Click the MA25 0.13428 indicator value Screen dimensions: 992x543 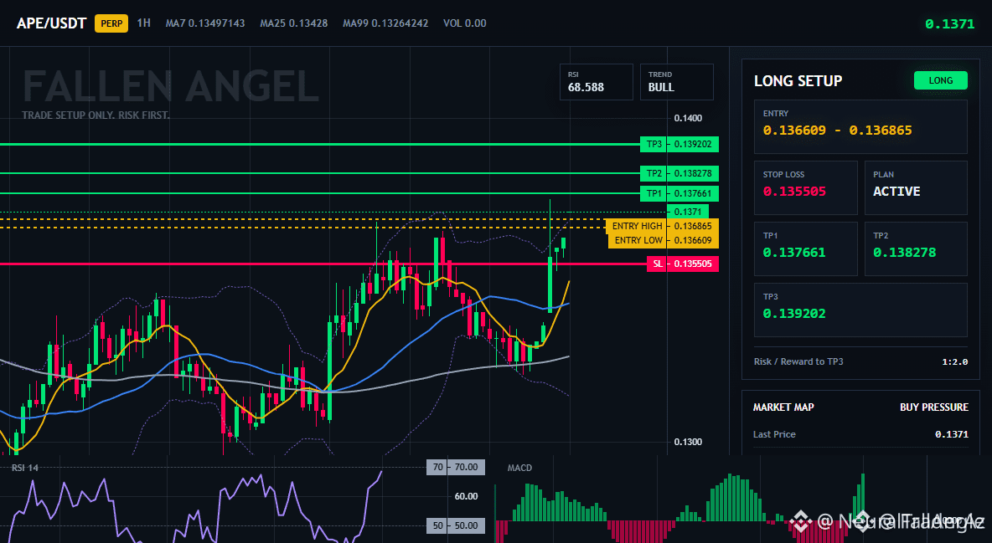[293, 23]
